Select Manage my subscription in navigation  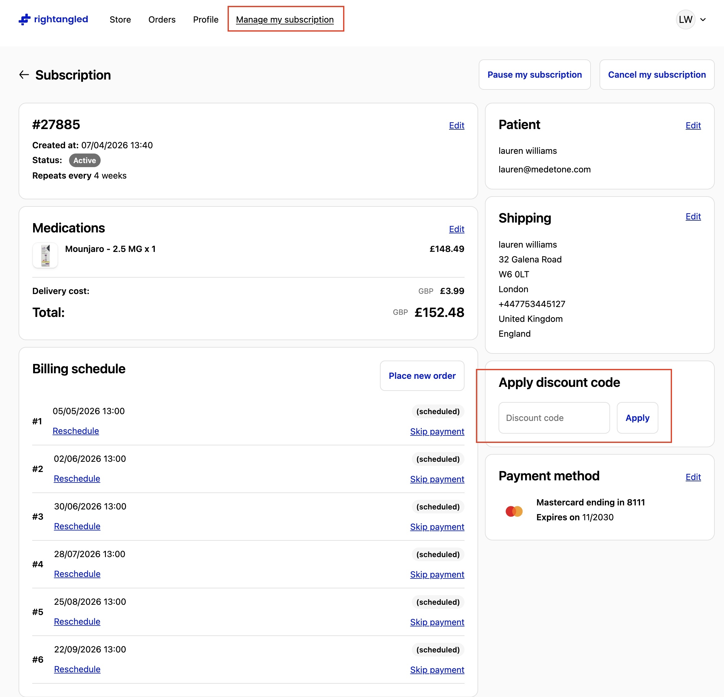(x=285, y=19)
